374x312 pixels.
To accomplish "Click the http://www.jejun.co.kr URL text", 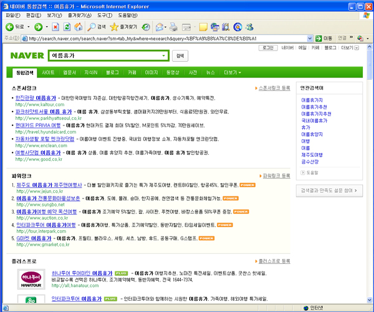I will (40, 191).
